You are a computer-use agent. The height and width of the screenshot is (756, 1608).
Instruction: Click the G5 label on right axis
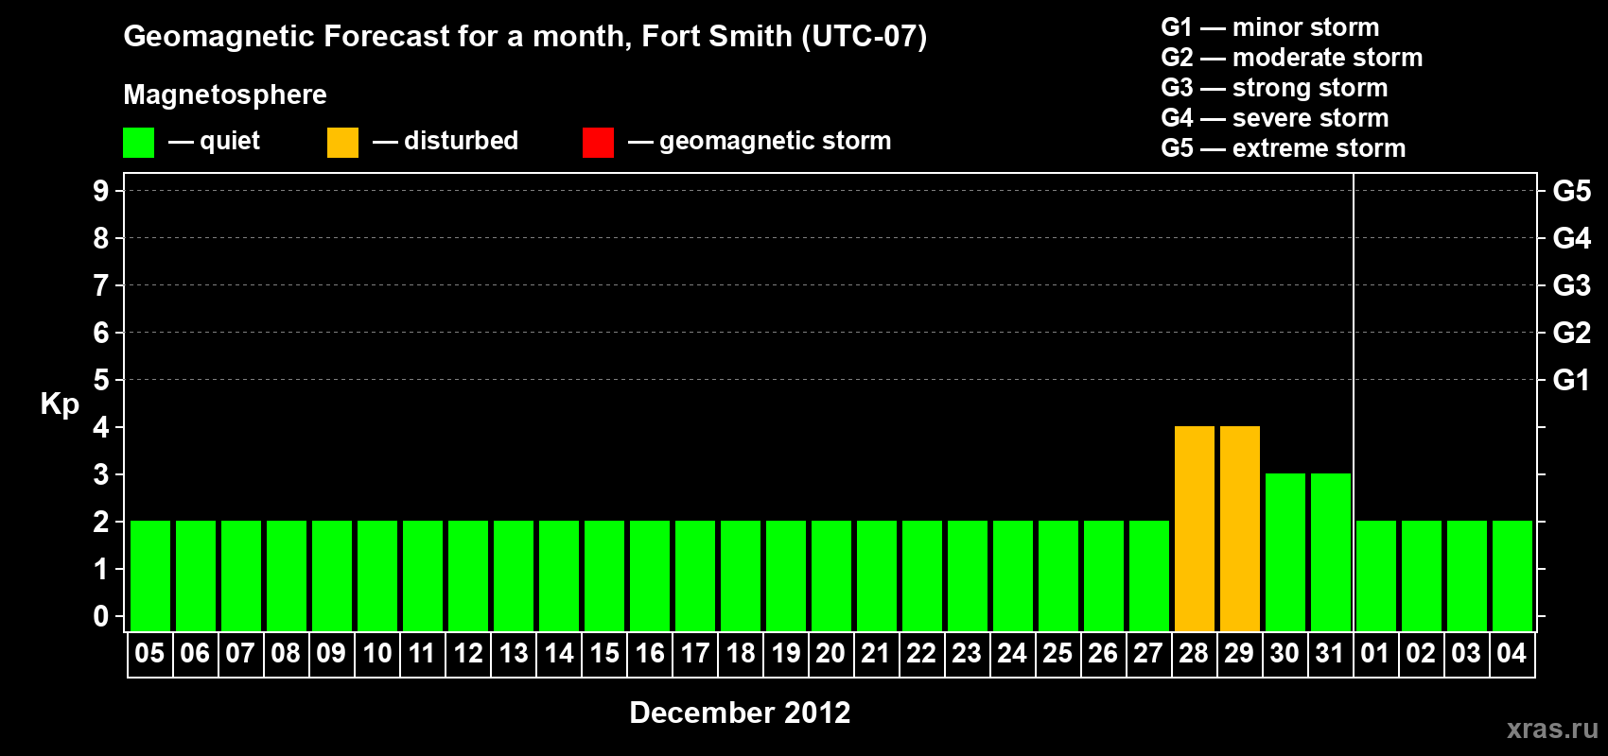(x=1572, y=191)
